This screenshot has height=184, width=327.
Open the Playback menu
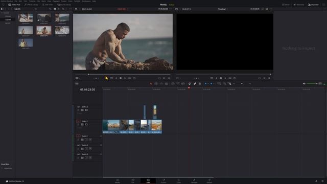[x=56, y=1]
